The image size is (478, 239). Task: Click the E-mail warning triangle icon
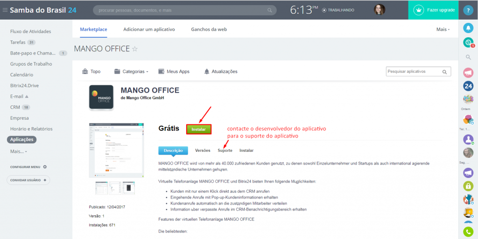point(27,96)
